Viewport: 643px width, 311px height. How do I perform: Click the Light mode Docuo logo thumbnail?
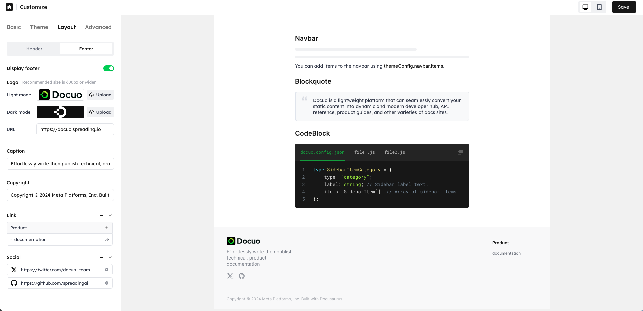click(x=60, y=95)
